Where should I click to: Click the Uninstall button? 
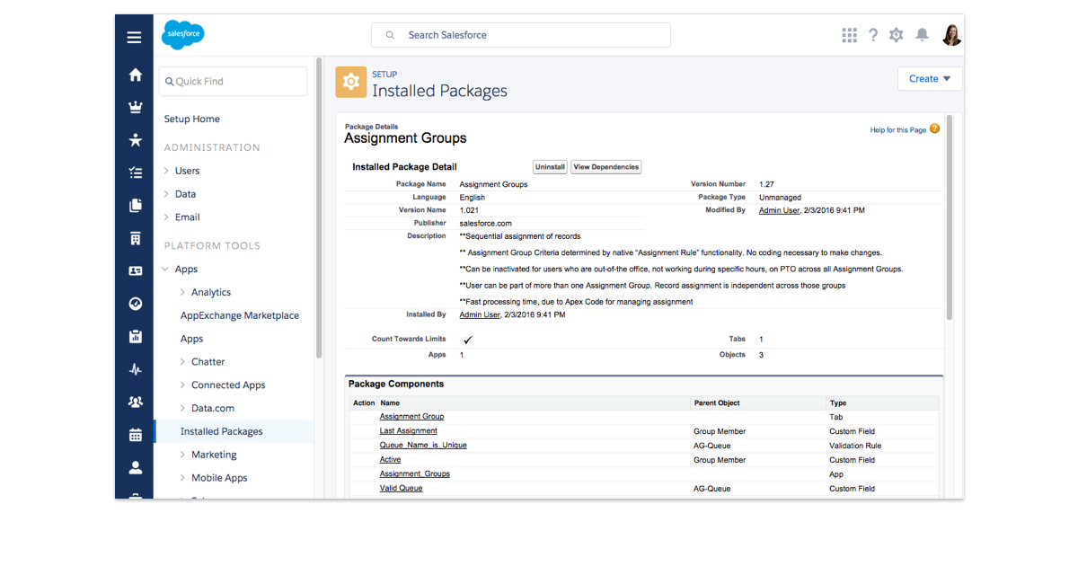point(550,167)
